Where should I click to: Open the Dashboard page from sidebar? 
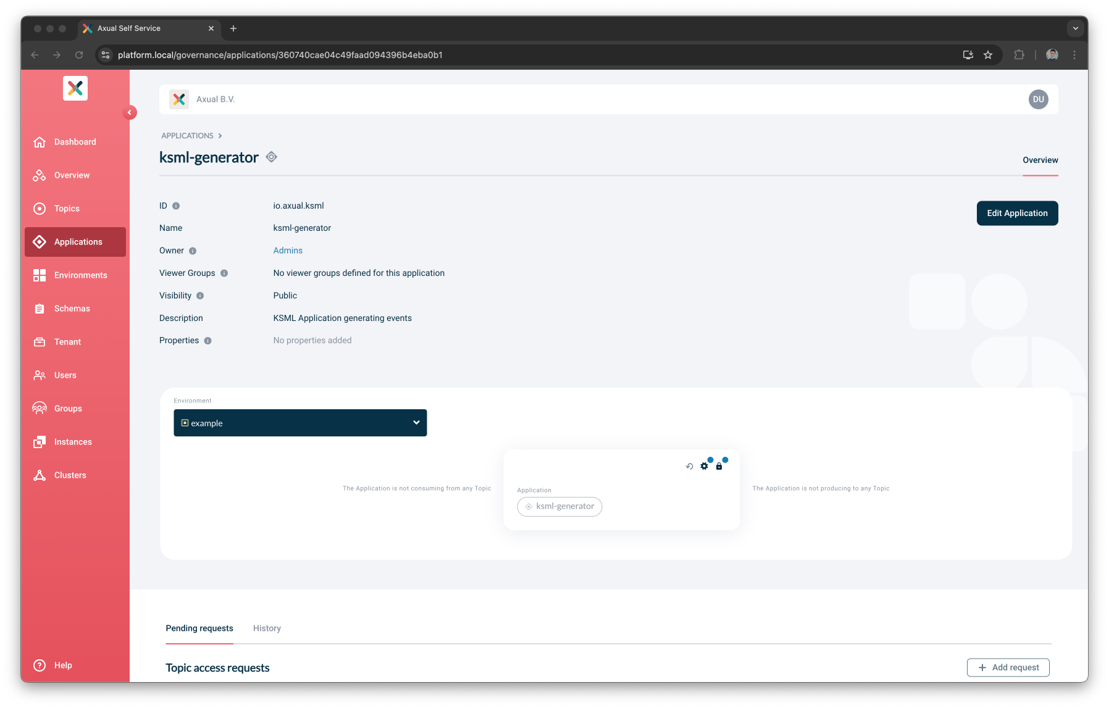pos(75,142)
